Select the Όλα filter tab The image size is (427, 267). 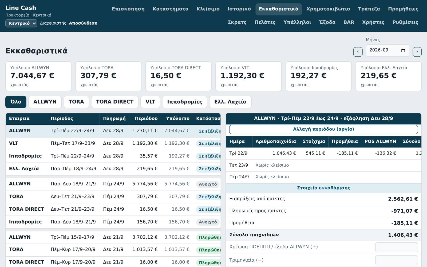[16, 102]
